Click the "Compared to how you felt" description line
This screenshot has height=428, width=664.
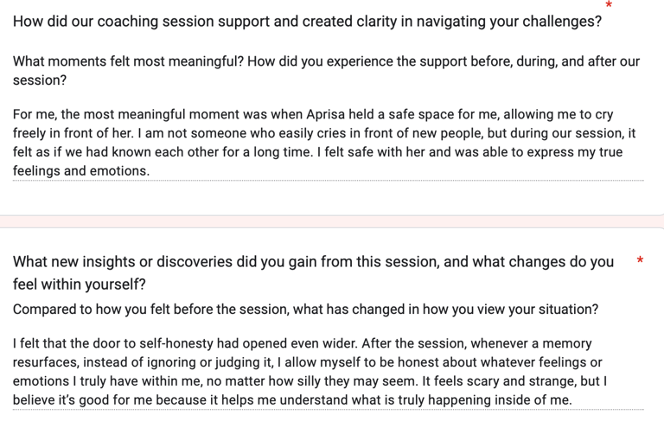pyautogui.click(x=305, y=309)
